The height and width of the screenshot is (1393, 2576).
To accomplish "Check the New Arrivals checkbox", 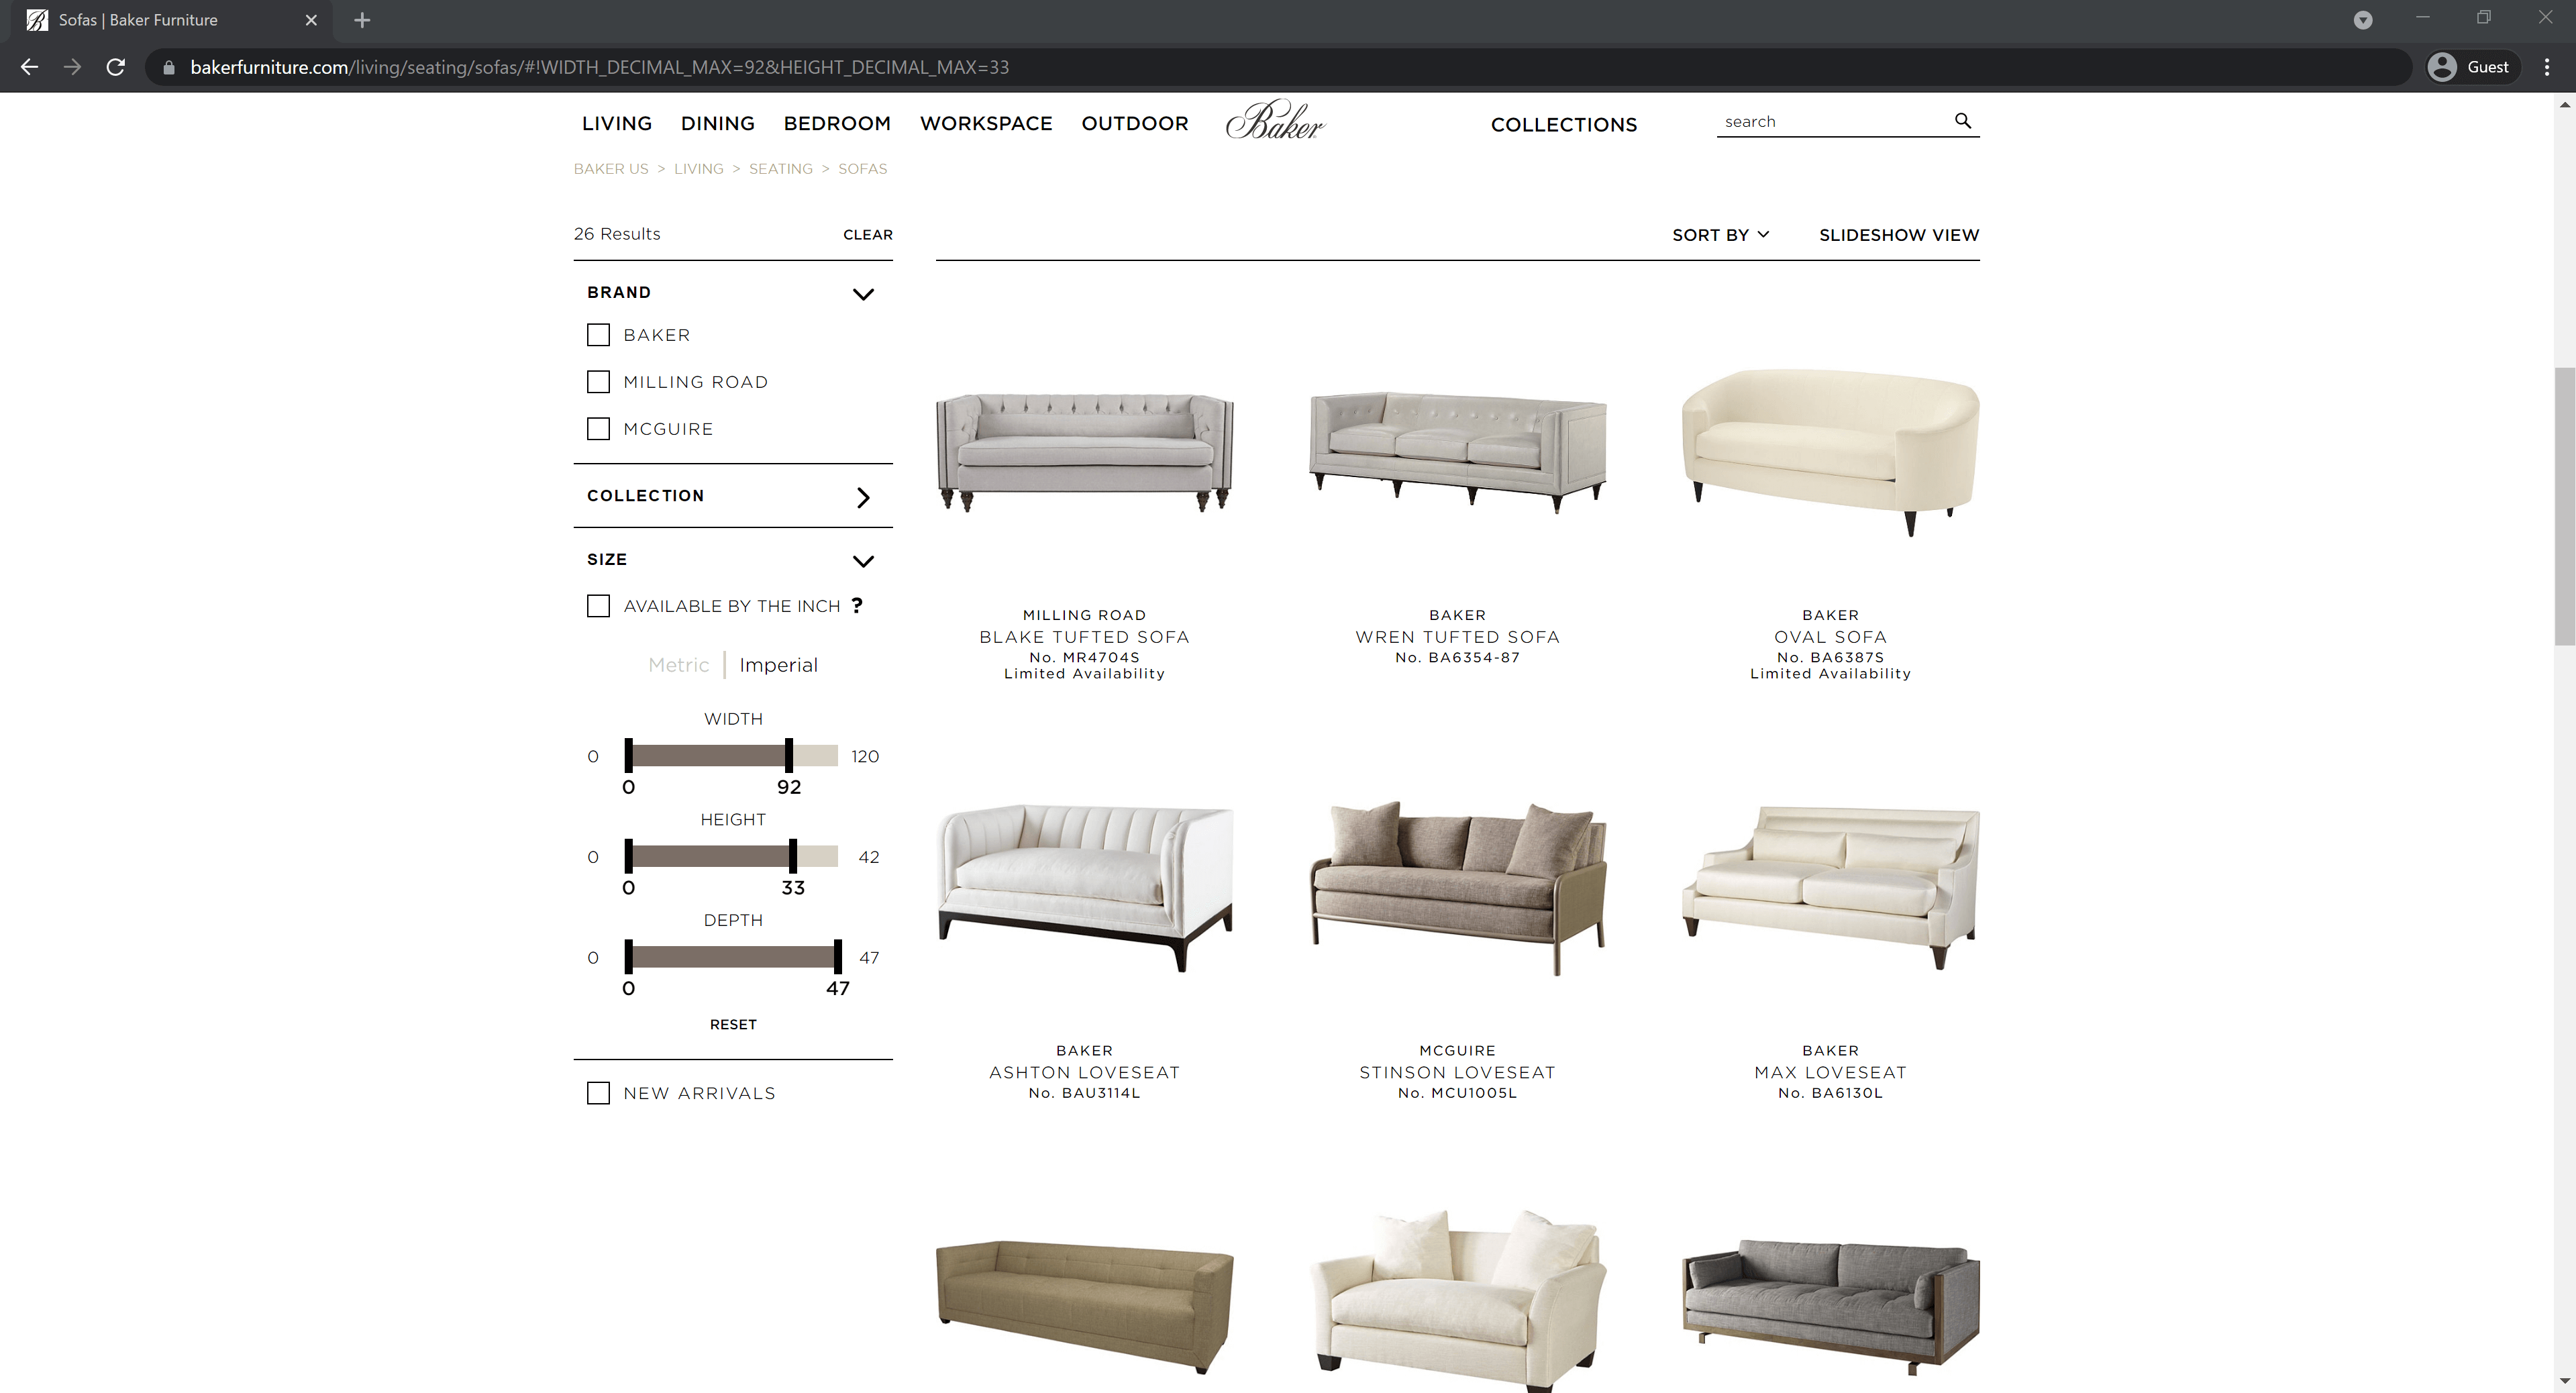I will pos(598,1093).
